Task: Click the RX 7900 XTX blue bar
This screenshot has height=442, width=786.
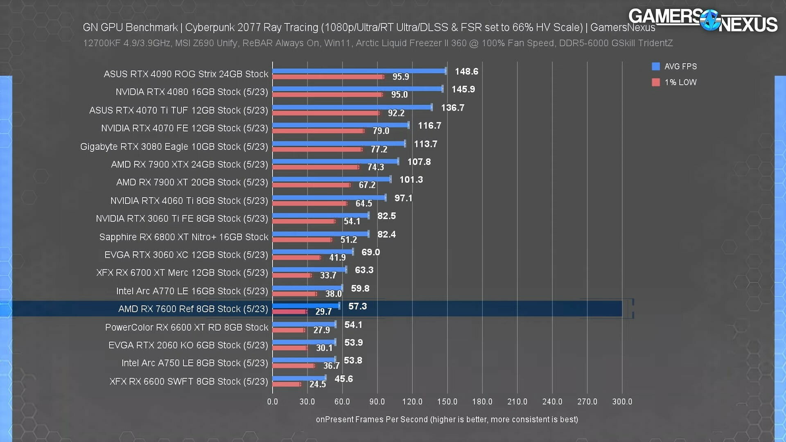Action: [335, 161]
